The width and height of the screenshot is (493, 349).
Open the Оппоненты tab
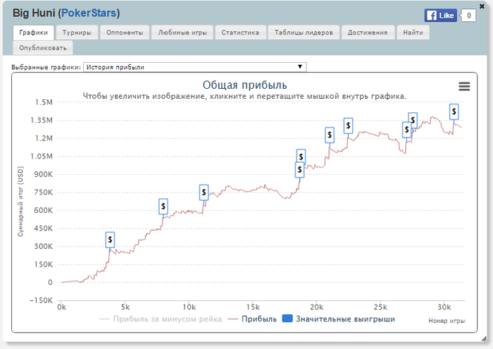pyautogui.click(x=125, y=32)
